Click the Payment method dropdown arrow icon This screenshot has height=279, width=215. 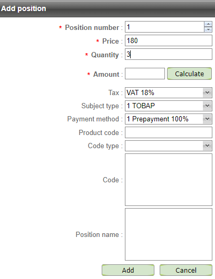(207, 119)
